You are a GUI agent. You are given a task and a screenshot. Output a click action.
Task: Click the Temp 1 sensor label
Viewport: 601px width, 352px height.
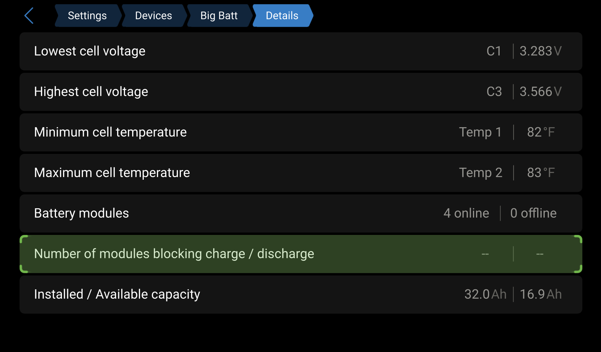tap(480, 132)
